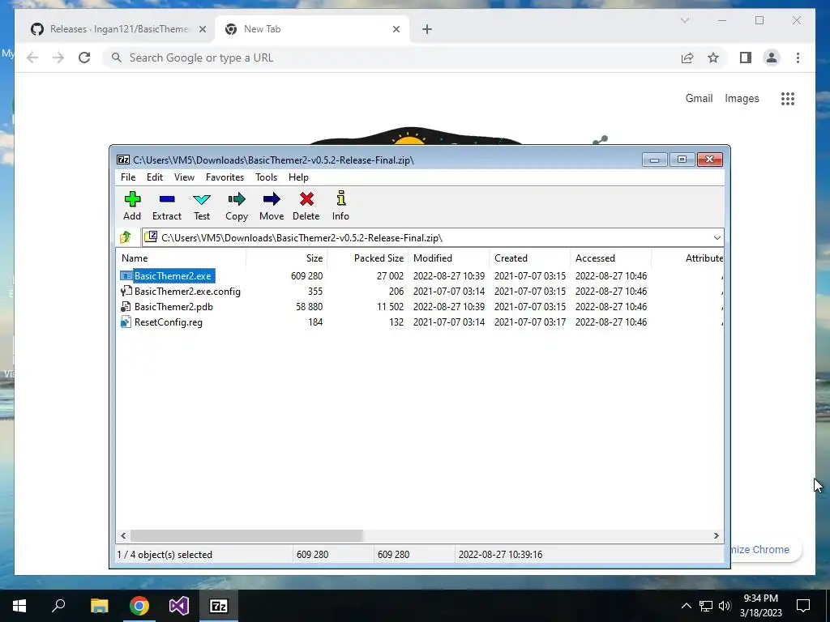Sort by Accessed column header

611,258
